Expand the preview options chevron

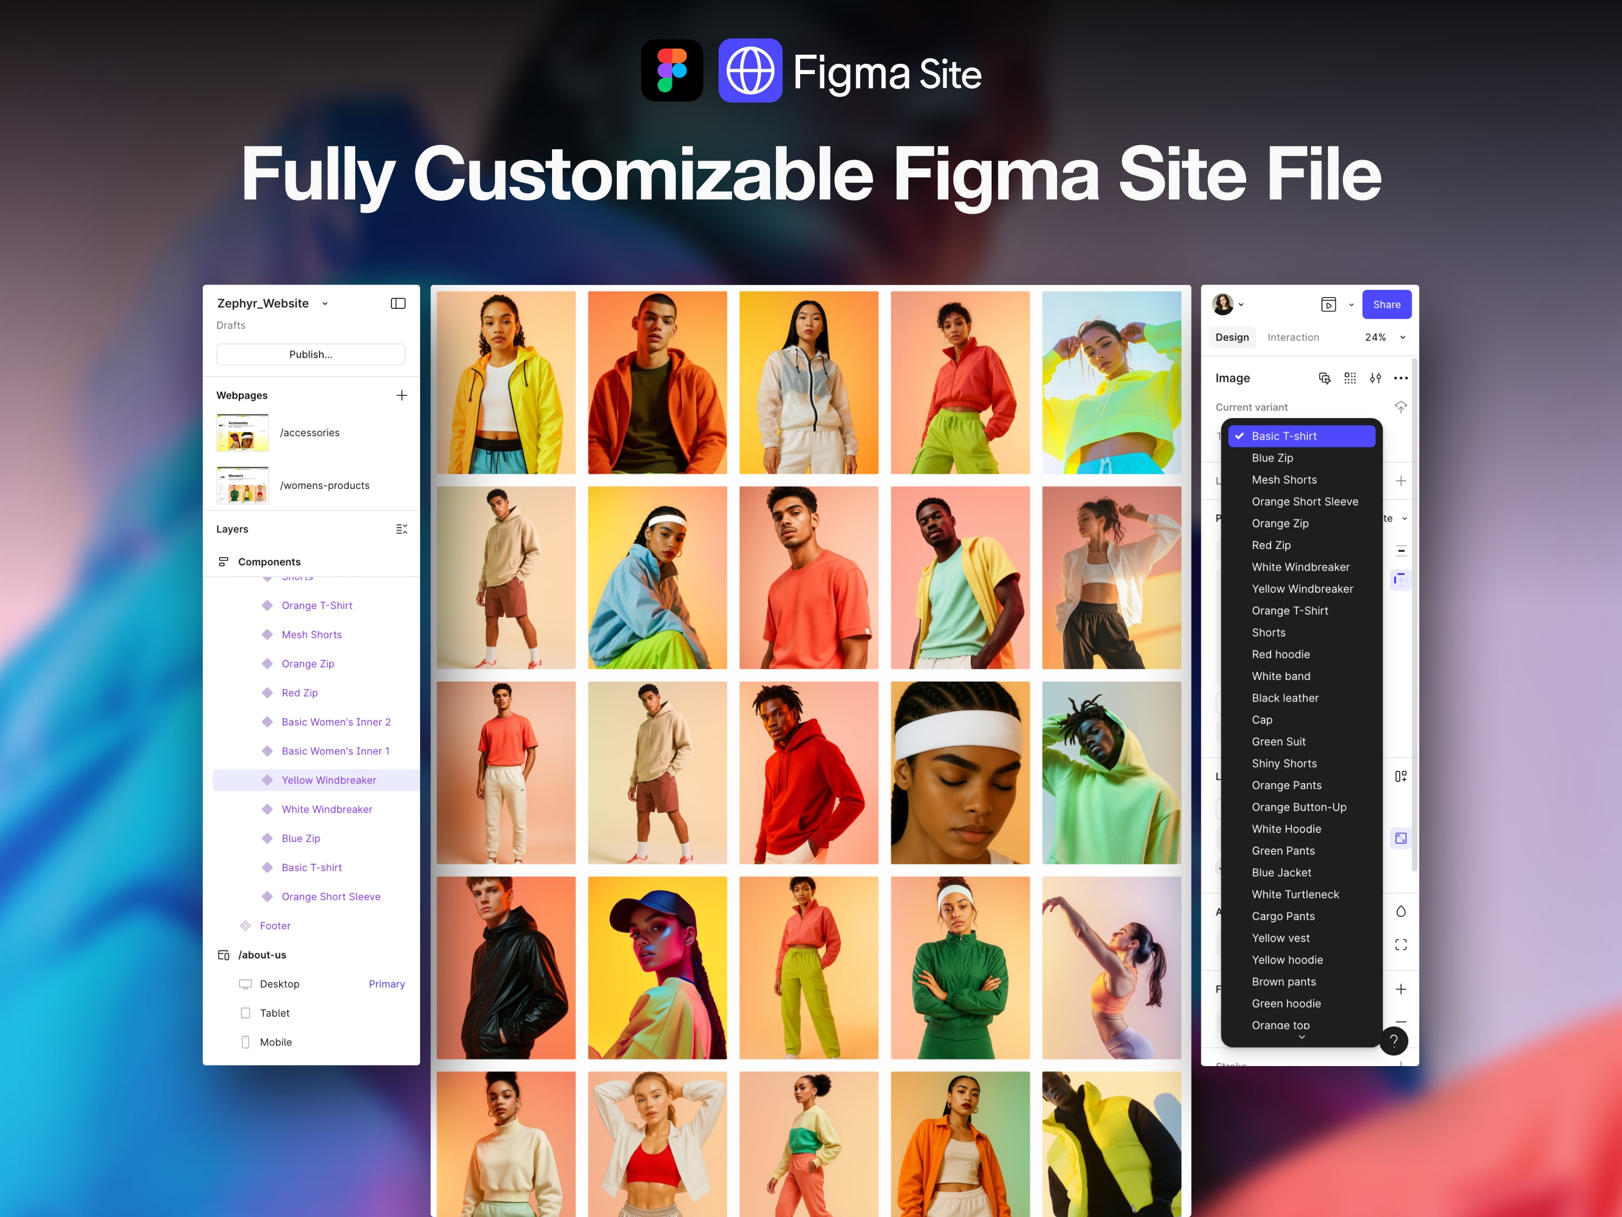pyautogui.click(x=1351, y=305)
